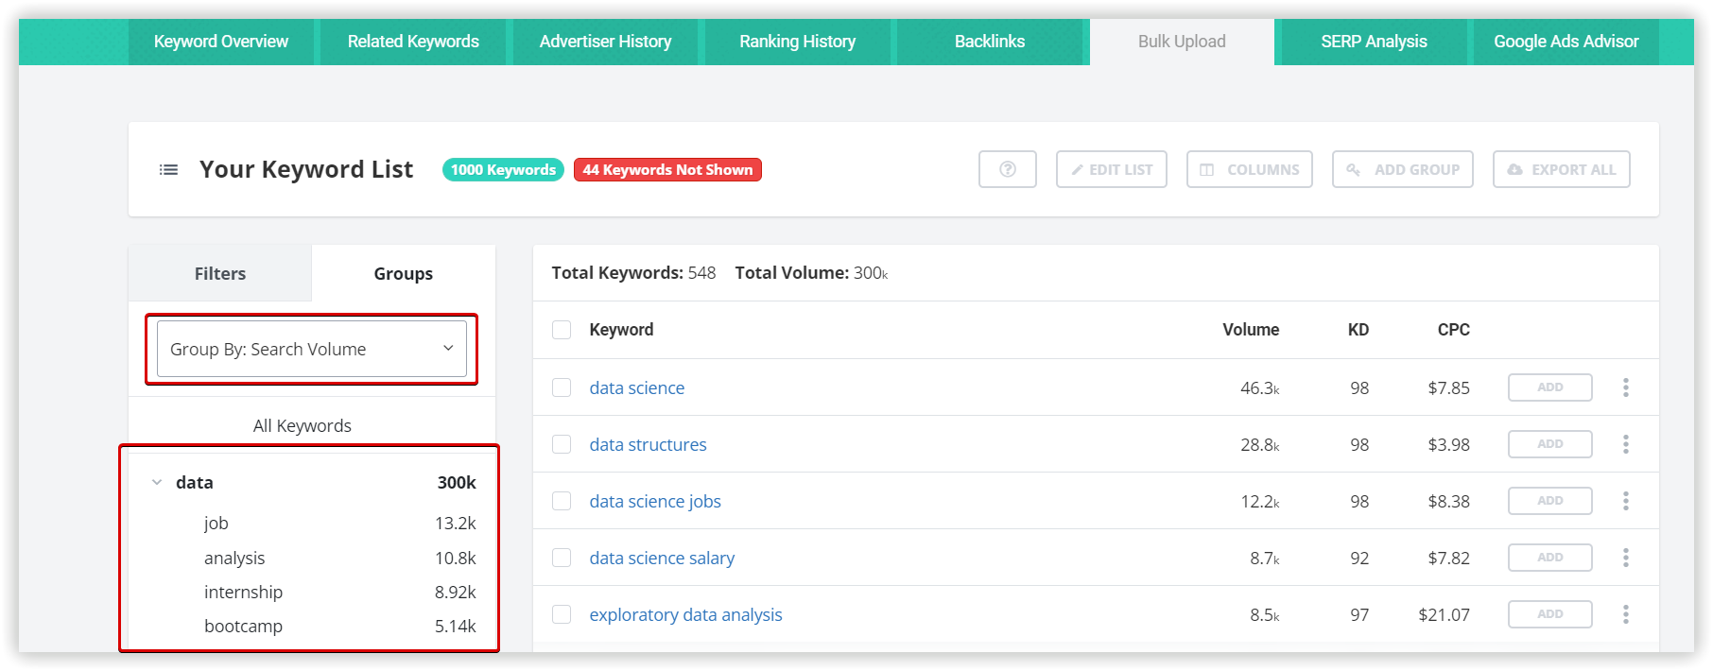
Task: Collapse the data group chevron
Action: pyautogui.click(x=157, y=483)
